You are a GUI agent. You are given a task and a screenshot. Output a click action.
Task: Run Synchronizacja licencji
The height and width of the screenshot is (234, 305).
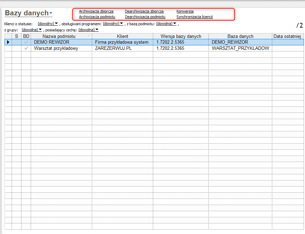pos(194,17)
